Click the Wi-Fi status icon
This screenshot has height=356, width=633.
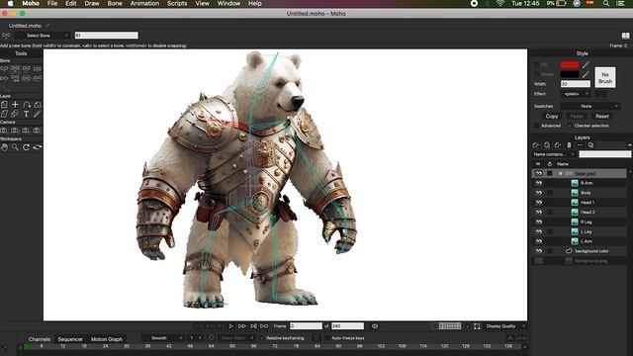500,3
